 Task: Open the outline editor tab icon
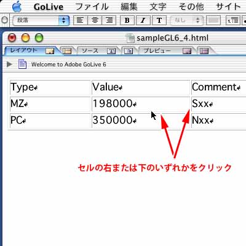coord(129,51)
